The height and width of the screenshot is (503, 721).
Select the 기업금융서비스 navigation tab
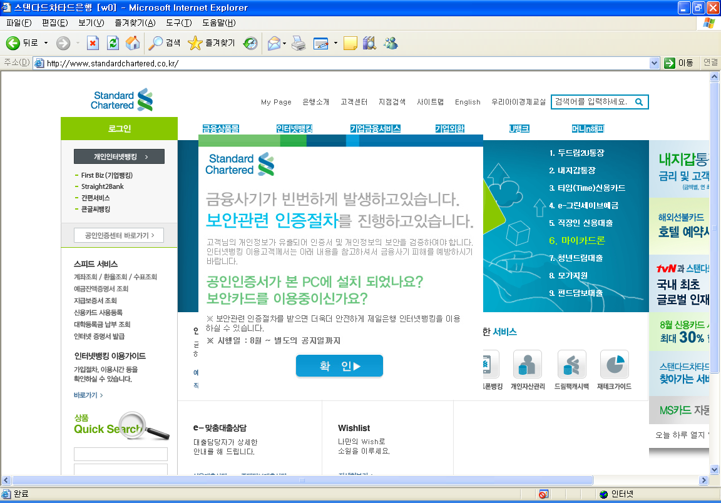pos(376,129)
